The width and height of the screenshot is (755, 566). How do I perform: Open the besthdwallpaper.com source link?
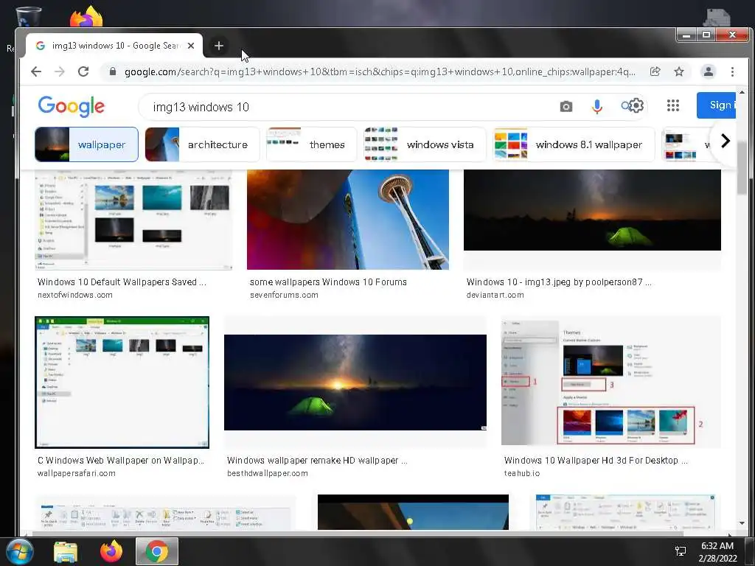[x=268, y=474]
